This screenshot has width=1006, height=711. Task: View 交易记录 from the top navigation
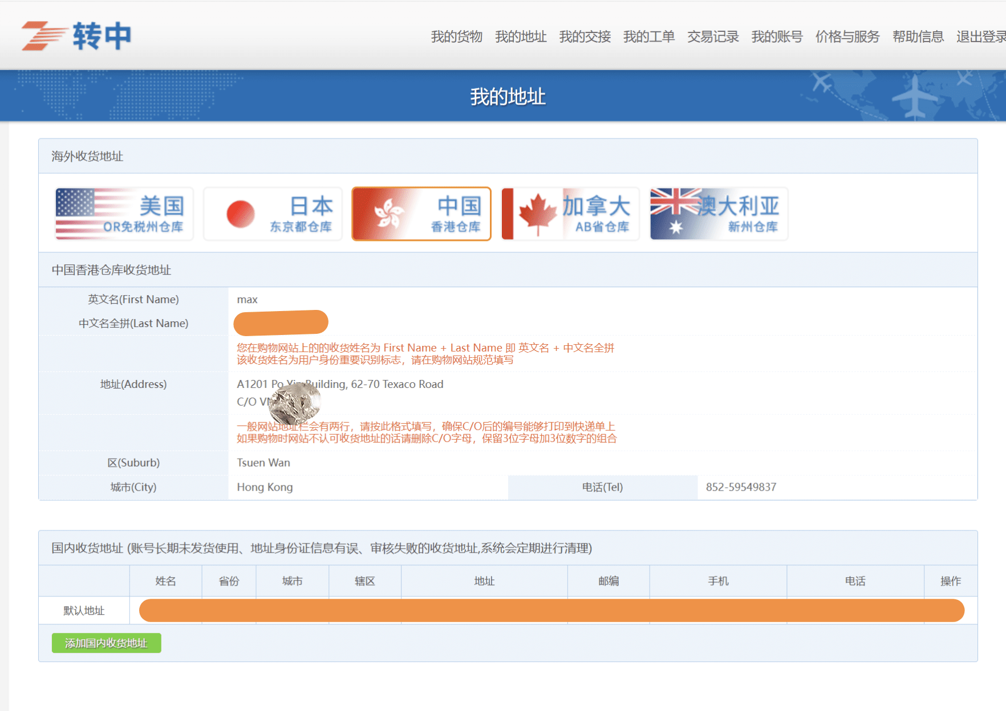click(x=712, y=36)
